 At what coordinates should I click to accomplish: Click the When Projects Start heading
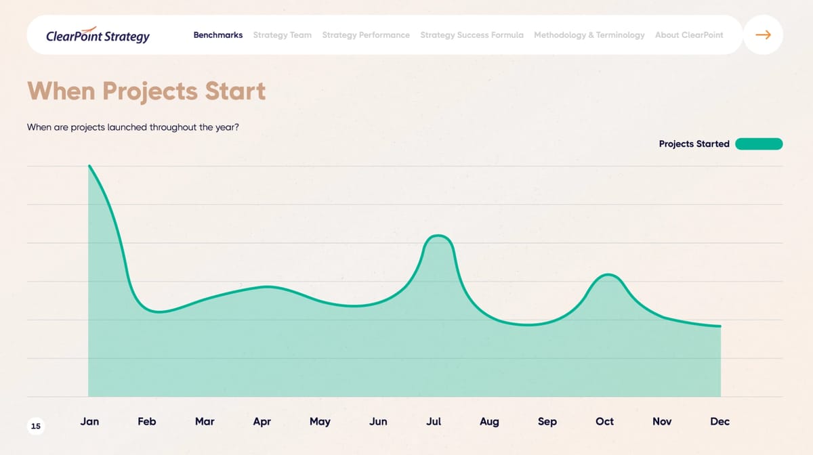[x=146, y=91]
